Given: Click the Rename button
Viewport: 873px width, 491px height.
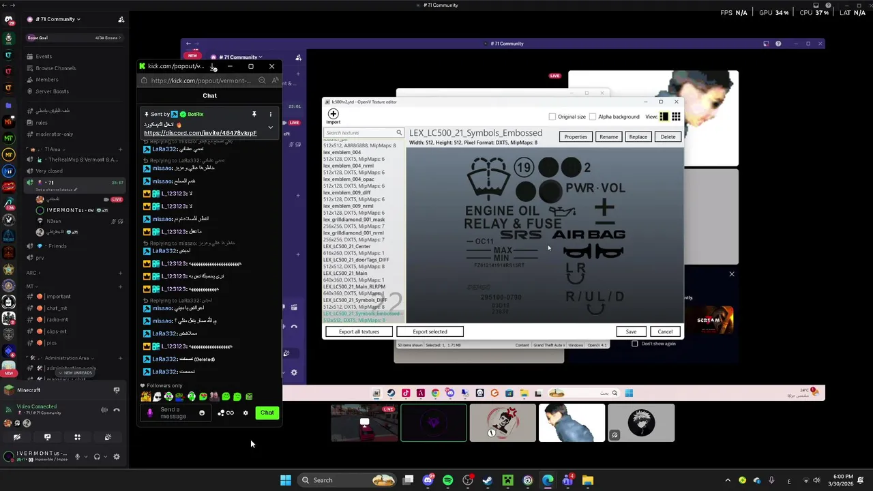Looking at the screenshot, I should 608,136.
